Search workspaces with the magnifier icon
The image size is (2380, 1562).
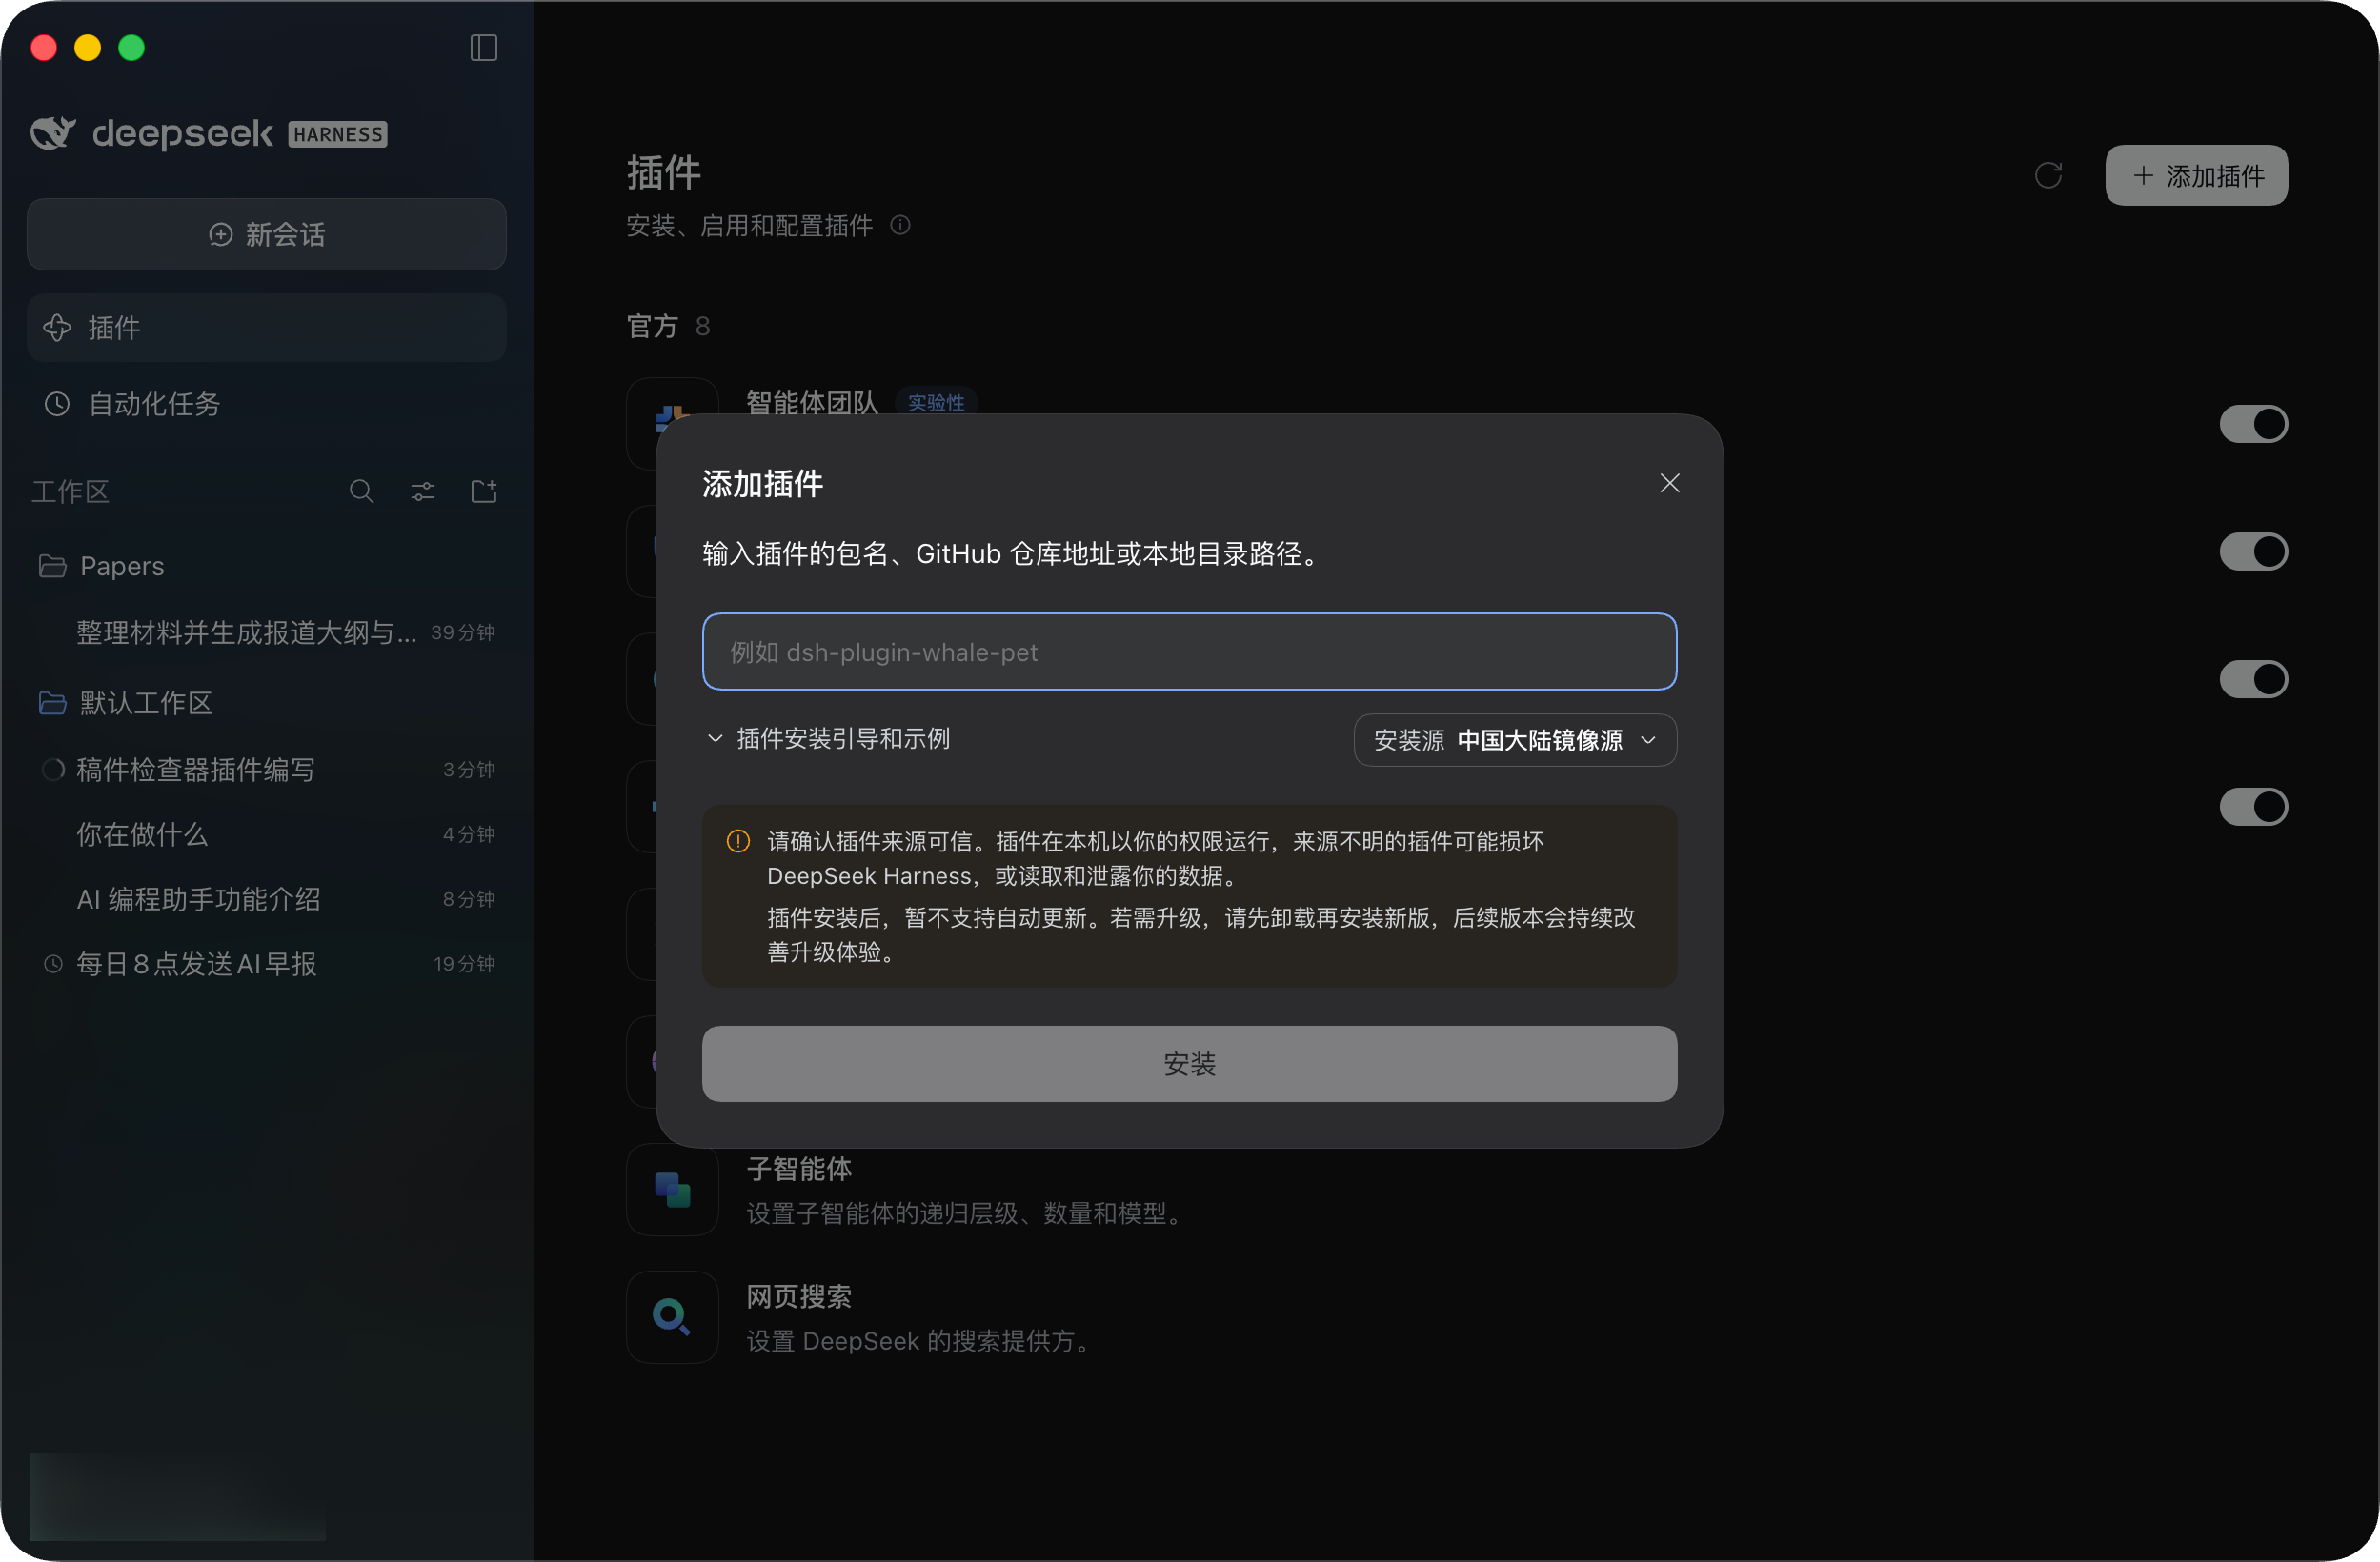point(362,491)
